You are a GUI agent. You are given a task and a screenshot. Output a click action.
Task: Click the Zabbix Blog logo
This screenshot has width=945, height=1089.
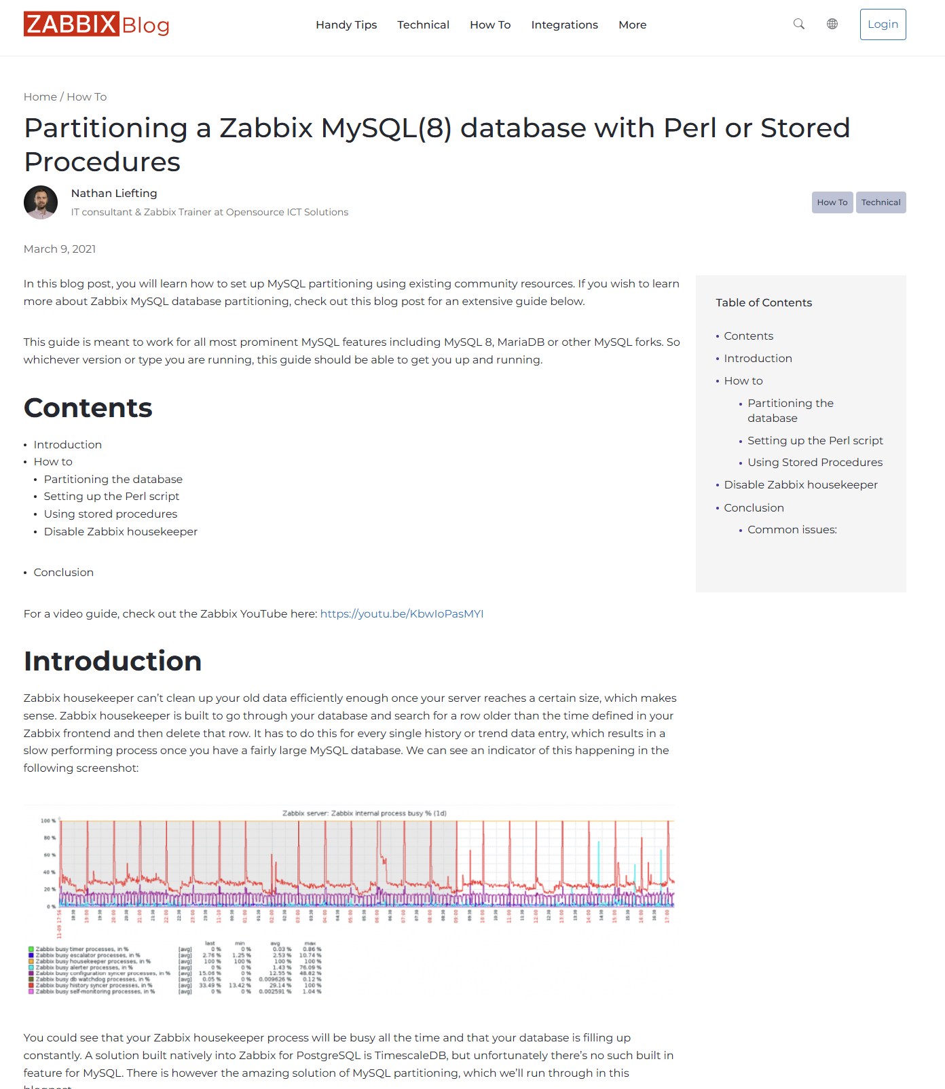[96, 24]
